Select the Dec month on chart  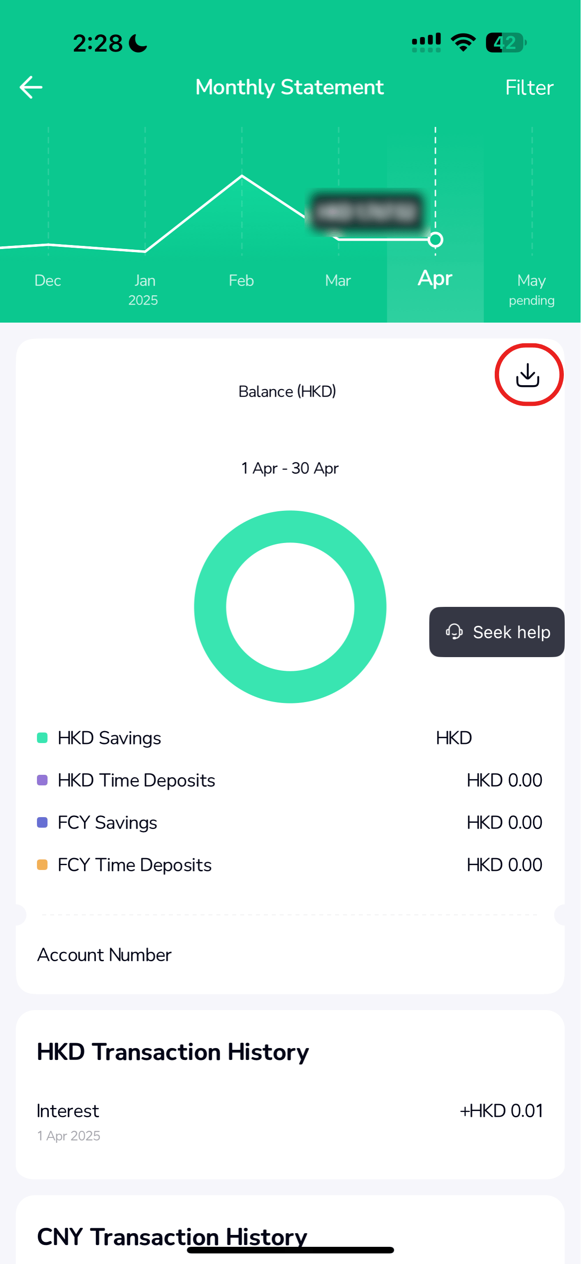point(48,281)
